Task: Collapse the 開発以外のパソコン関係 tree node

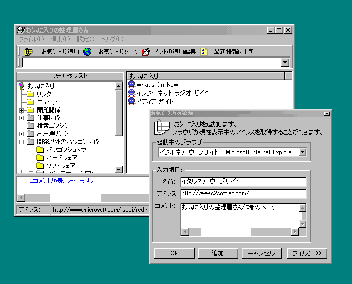Action: pyautogui.click(x=22, y=142)
